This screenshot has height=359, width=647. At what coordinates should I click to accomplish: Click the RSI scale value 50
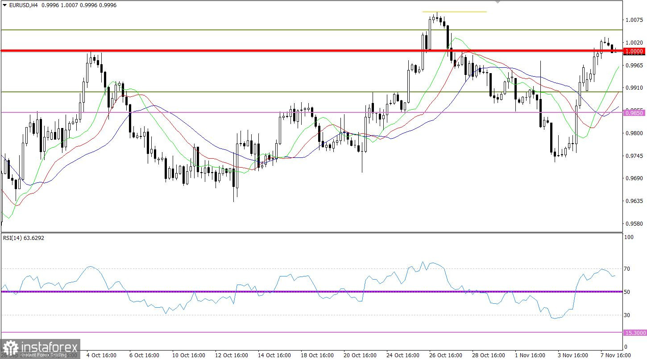point(627,292)
